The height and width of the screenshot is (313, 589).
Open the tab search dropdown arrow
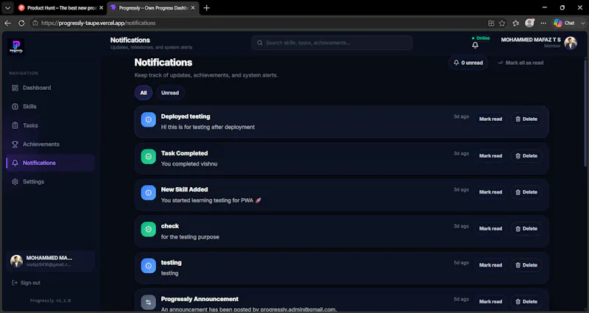pos(7,7)
